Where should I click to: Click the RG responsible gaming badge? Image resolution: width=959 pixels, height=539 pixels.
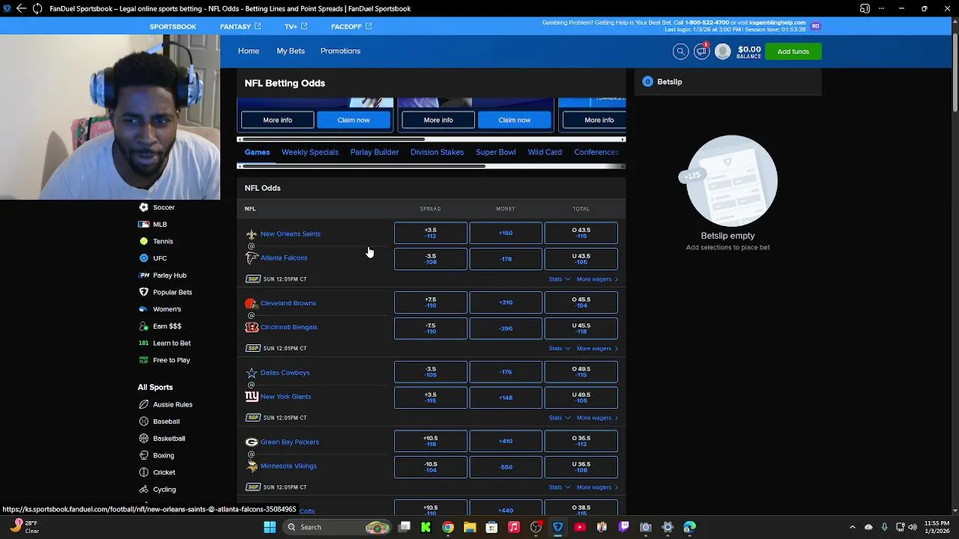(x=815, y=25)
